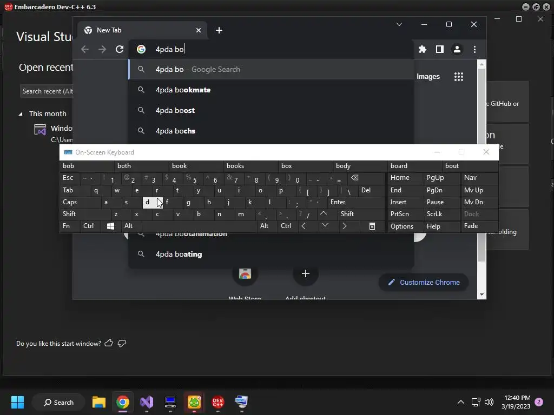This screenshot has height=415, width=554.
Task: Open a new Chrome tab
Action: pos(219,30)
